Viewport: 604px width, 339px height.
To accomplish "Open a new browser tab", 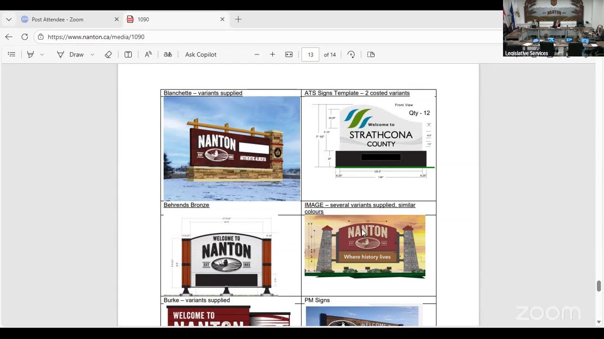I will pyautogui.click(x=238, y=19).
